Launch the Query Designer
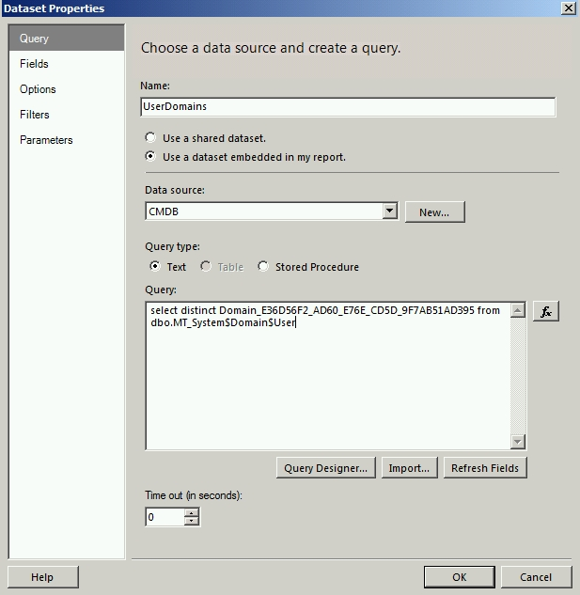 pos(327,468)
